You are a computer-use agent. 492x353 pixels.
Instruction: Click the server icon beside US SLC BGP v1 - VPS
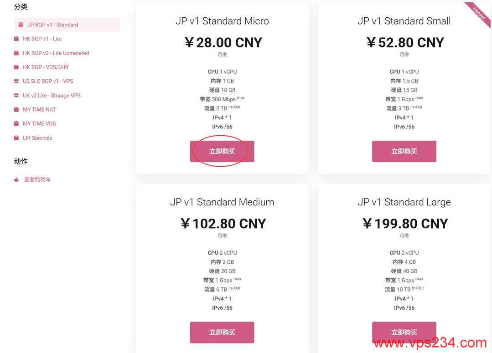16,81
